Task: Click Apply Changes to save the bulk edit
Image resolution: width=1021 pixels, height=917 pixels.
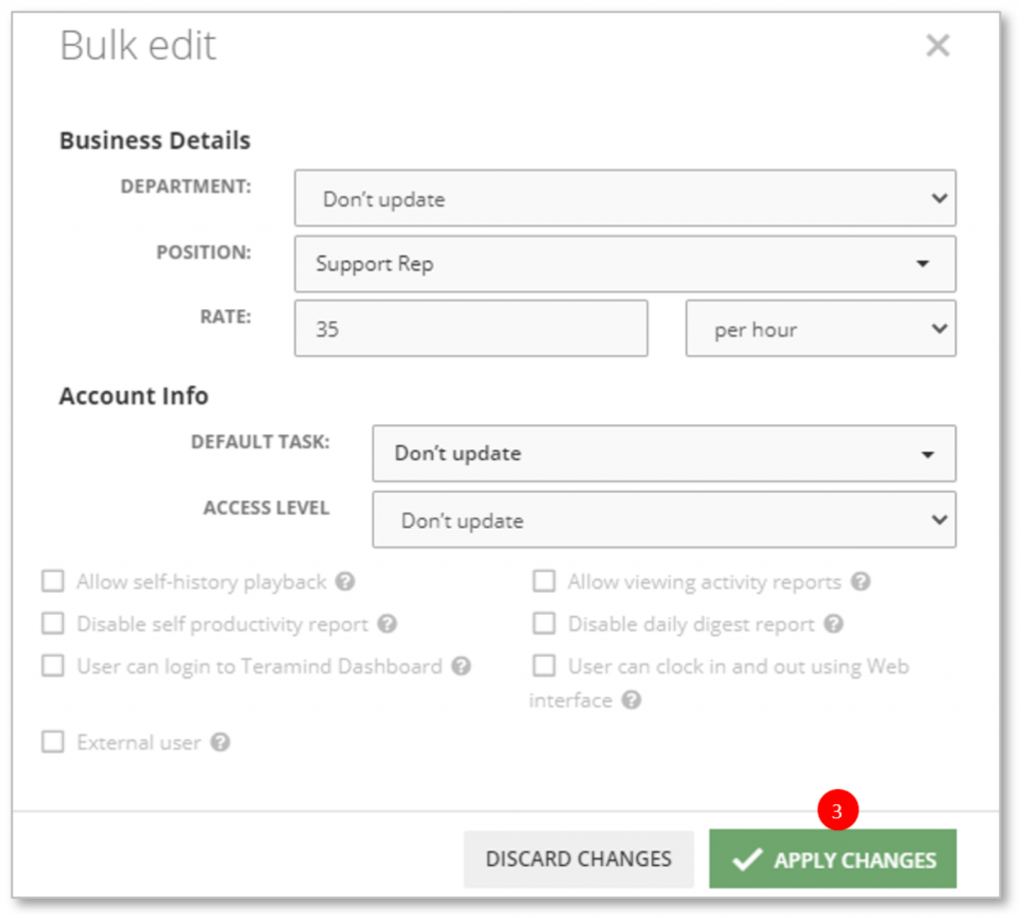Action: point(834,858)
